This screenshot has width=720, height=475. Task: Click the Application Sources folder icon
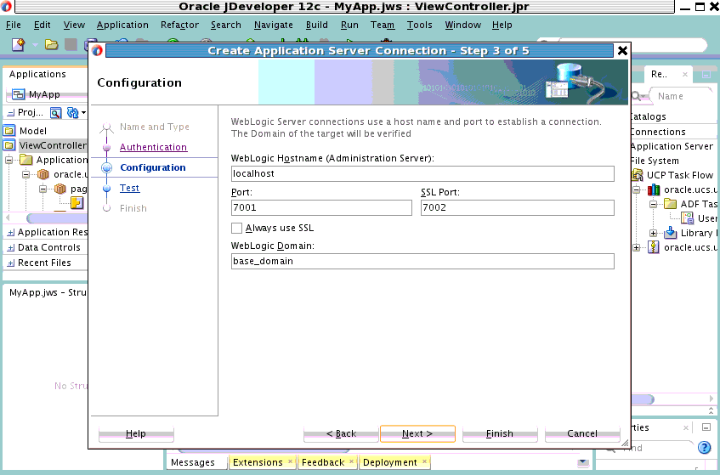point(26,160)
